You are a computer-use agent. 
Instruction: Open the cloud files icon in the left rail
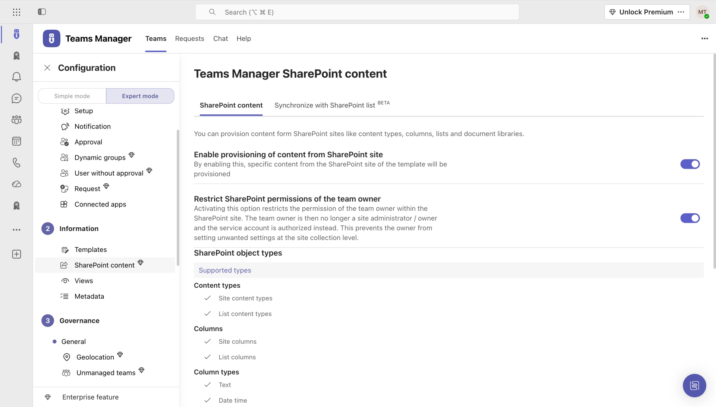point(16,184)
